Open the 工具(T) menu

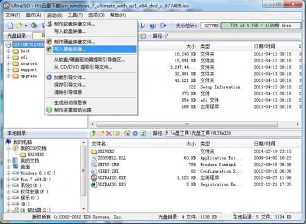[x=75, y=15]
